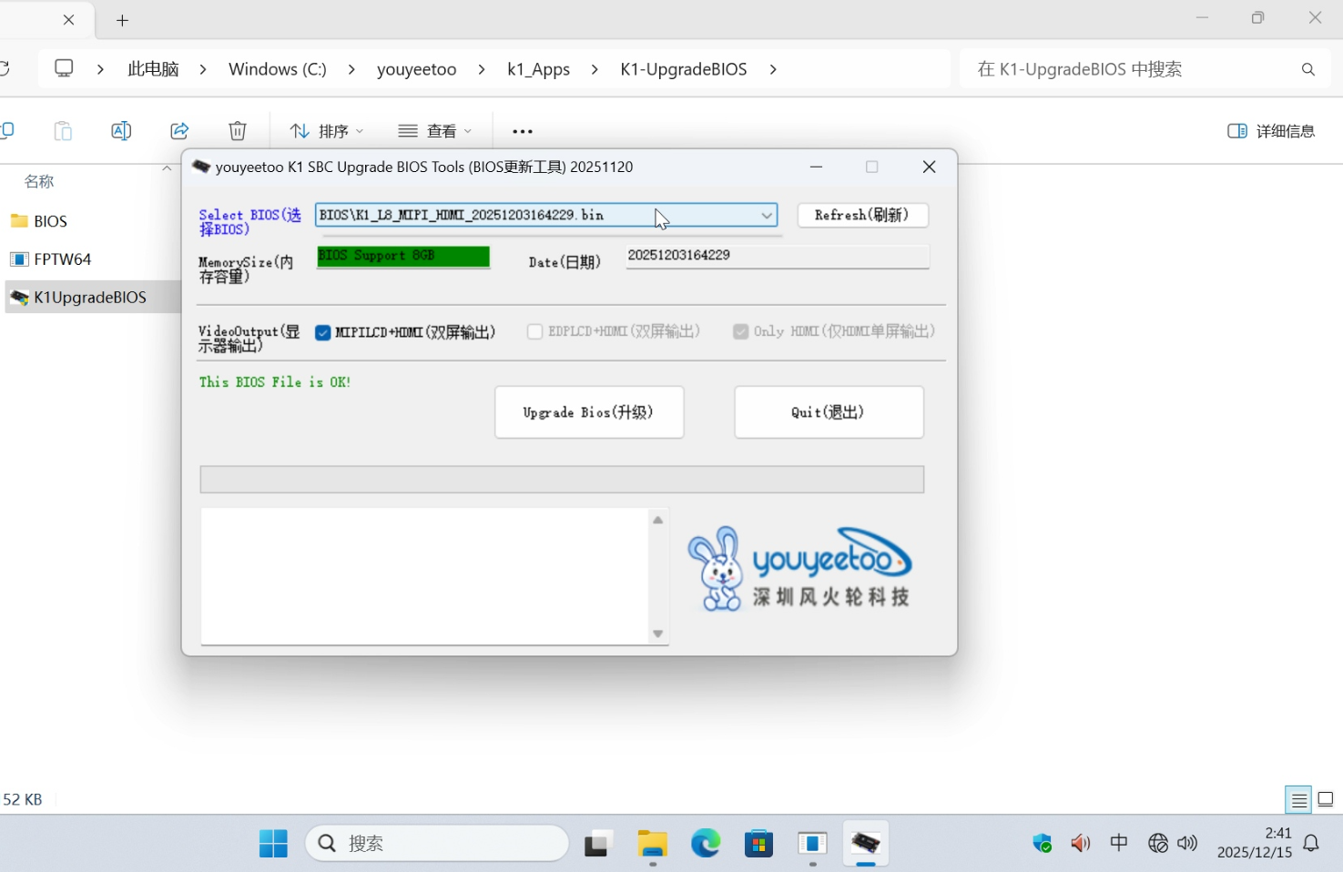Toggle the MIPILCD+HDMI checkbox
The height and width of the screenshot is (872, 1343).
(x=323, y=332)
